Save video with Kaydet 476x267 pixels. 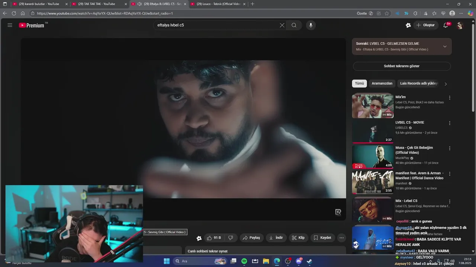322,238
